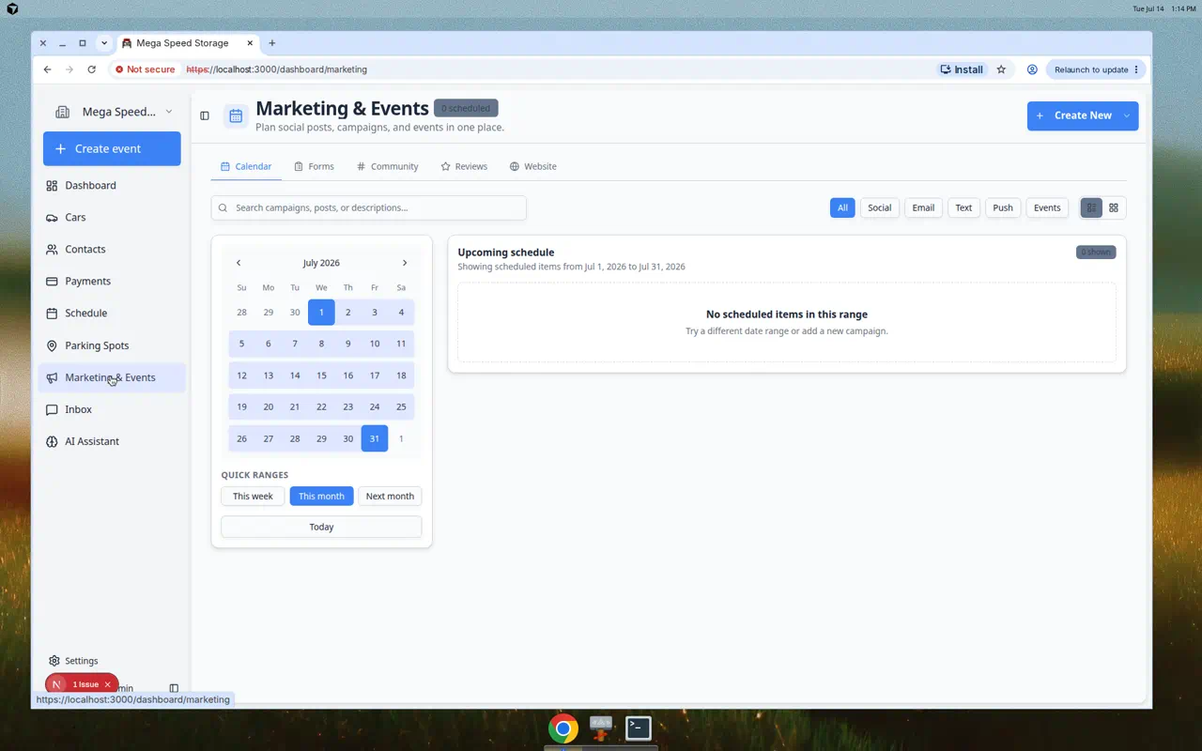Dismiss the 1 Issue badge
The height and width of the screenshot is (751, 1202).
108,684
